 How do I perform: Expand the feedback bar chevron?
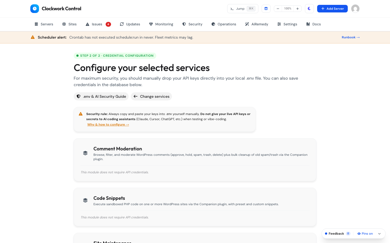pyautogui.click(x=379, y=234)
